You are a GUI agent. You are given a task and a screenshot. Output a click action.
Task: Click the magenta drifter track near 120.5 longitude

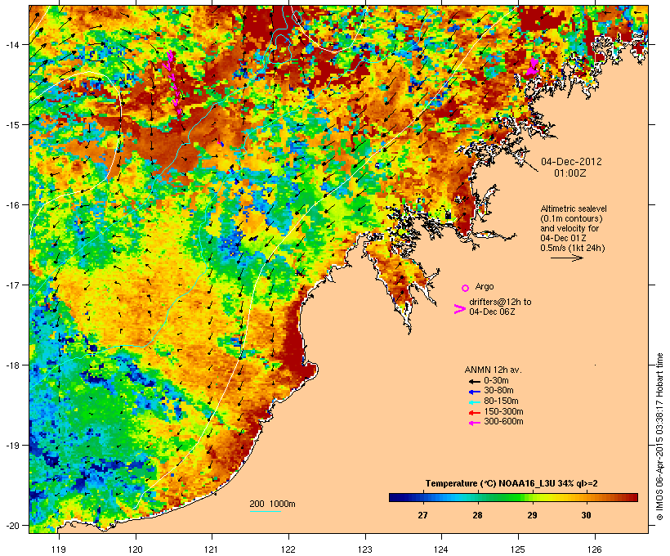click(173, 83)
